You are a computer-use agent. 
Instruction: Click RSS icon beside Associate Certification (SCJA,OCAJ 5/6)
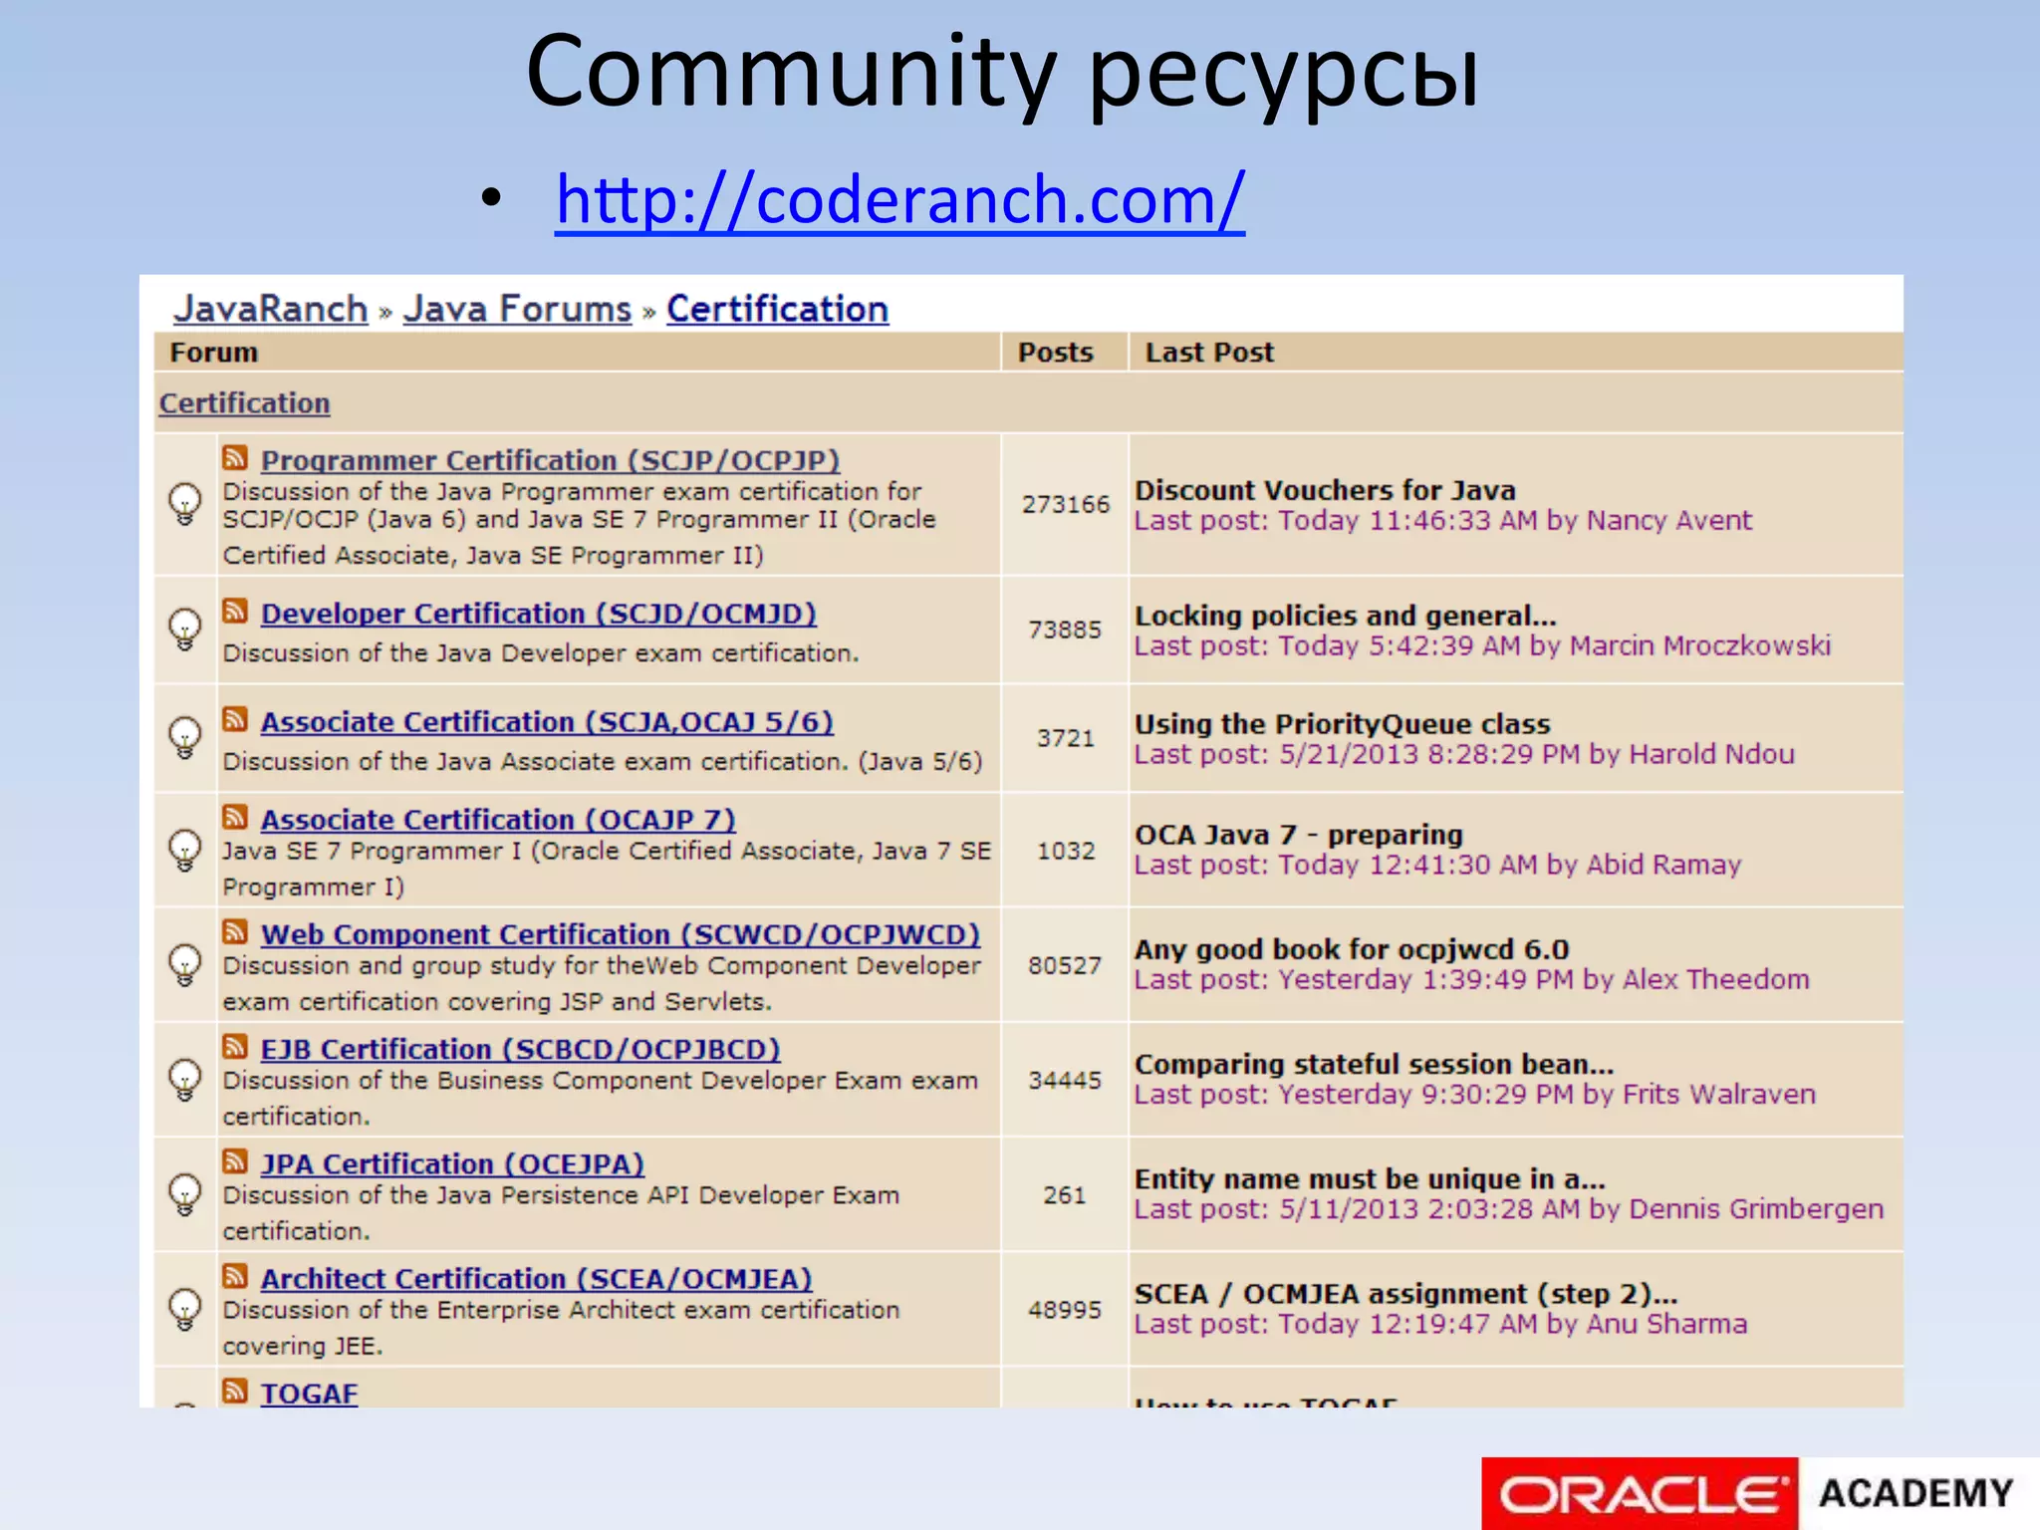pos(235,719)
